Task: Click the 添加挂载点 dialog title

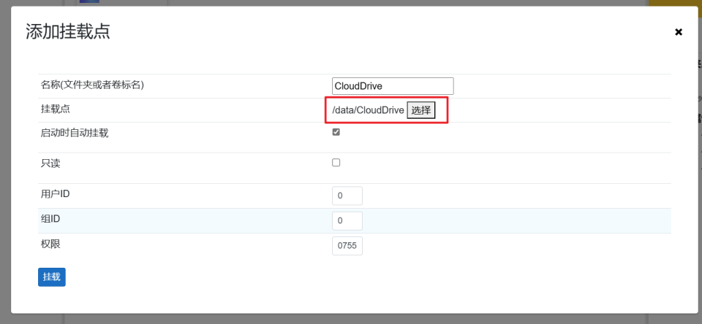Action: (x=68, y=31)
